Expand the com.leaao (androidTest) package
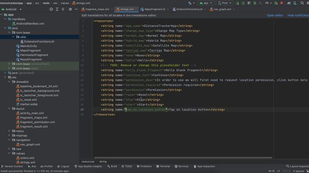Image resolution: width=309 pixels, height=173 pixels. [x=9, y=64]
